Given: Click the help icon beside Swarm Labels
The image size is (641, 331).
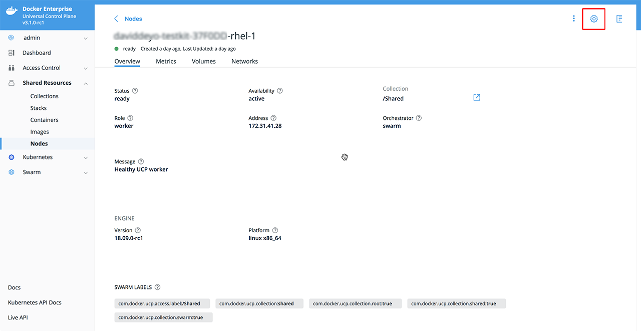Looking at the screenshot, I should pos(158,287).
